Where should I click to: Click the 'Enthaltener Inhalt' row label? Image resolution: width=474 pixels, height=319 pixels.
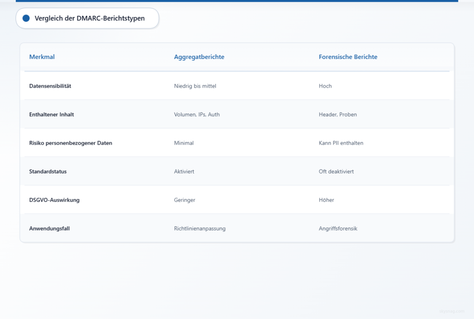[51, 115]
